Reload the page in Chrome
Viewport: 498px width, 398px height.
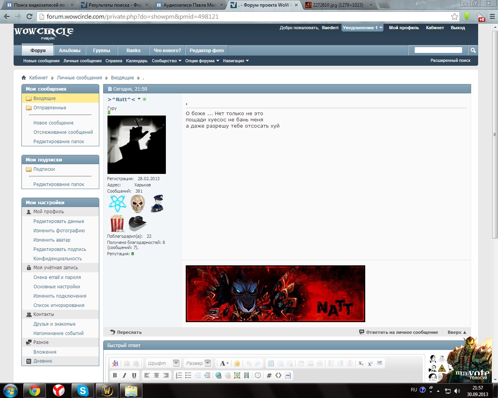coord(29,17)
